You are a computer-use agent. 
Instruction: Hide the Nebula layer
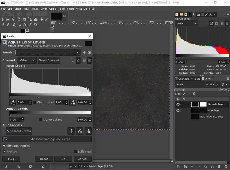coord(178,104)
